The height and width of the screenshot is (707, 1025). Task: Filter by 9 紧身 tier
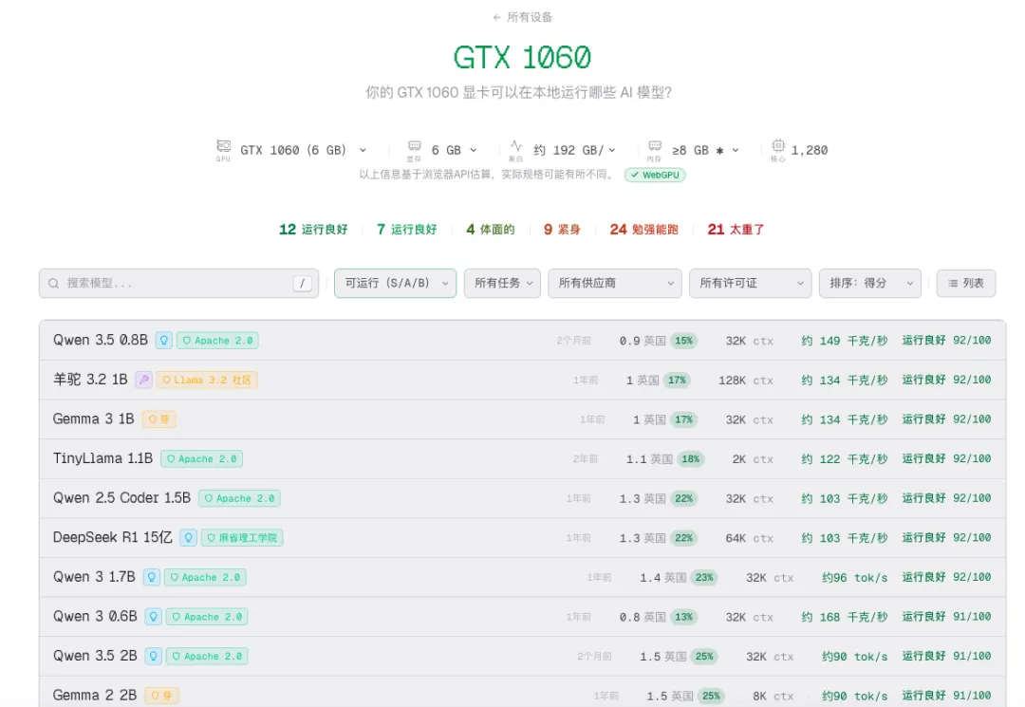click(x=562, y=230)
